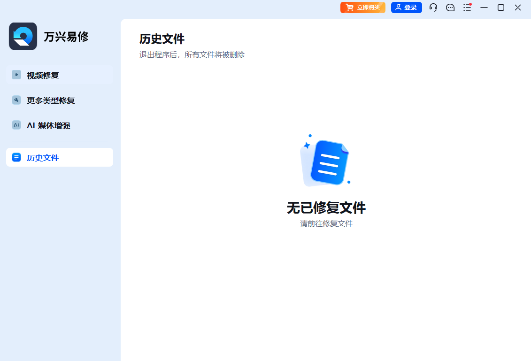This screenshot has width=531, height=361.
Task: Close the application window
Action: click(x=518, y=8)
